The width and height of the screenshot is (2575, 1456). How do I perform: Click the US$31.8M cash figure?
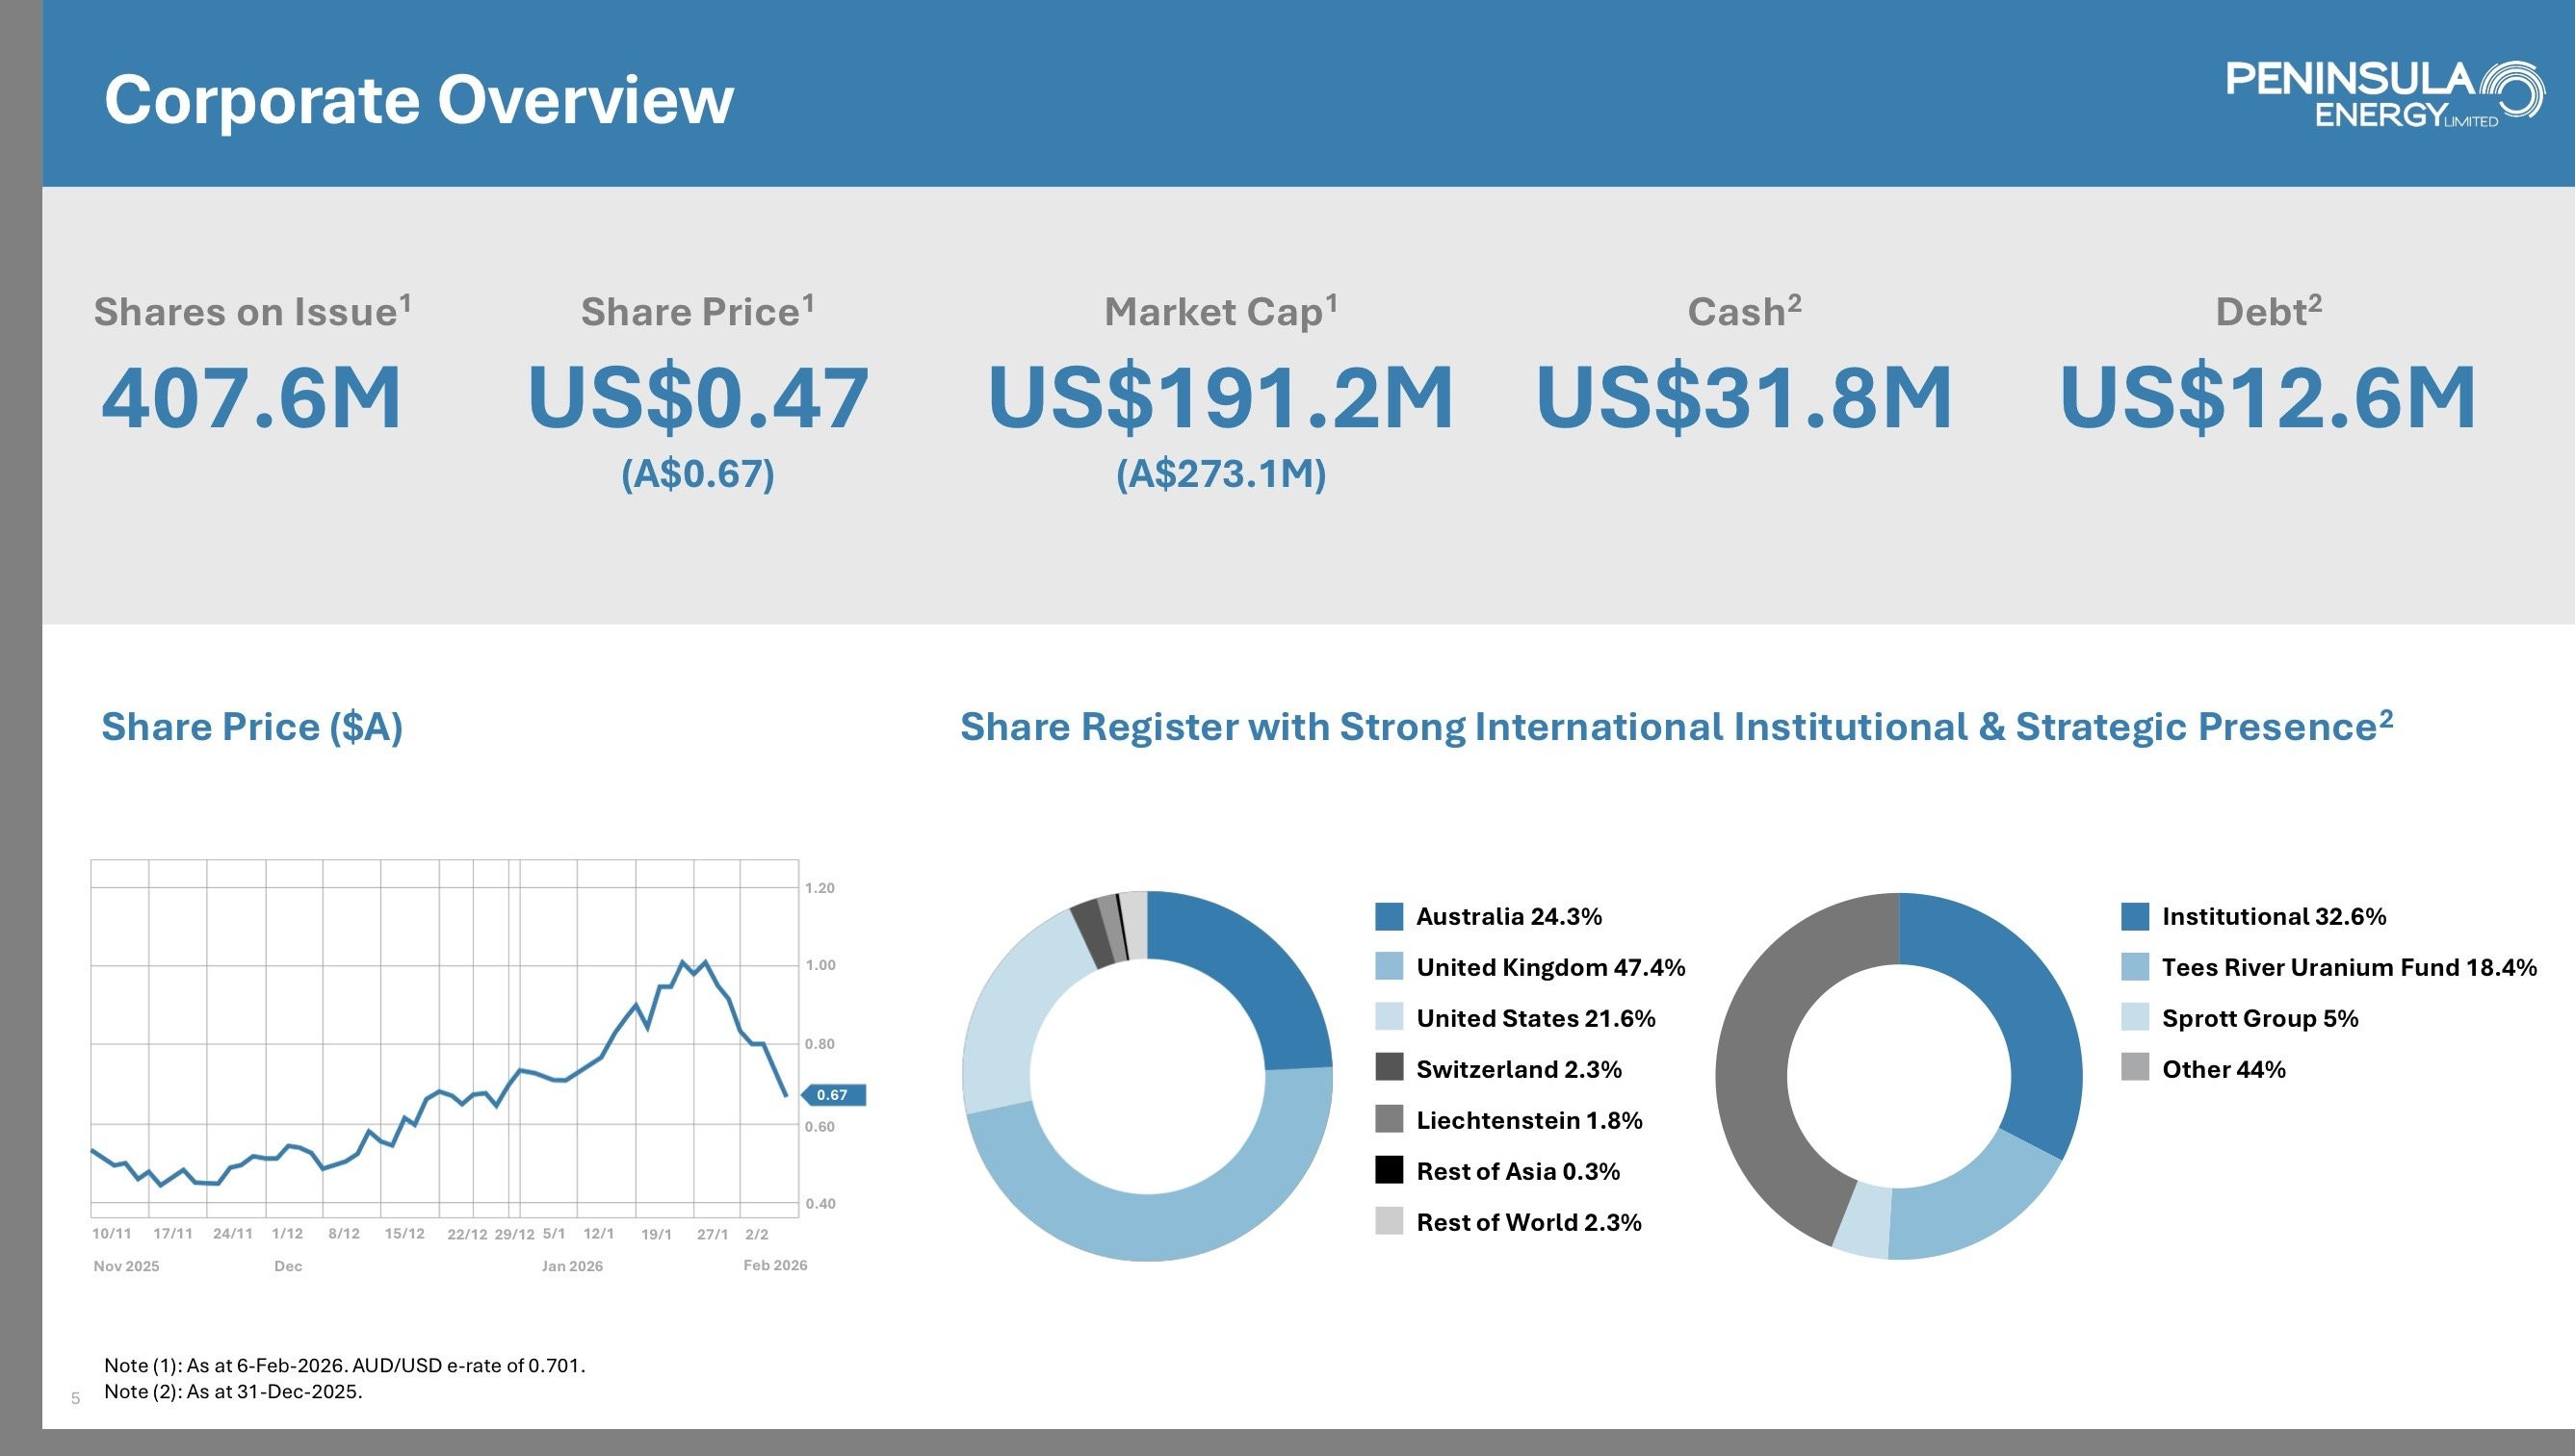coord(1744,398)
